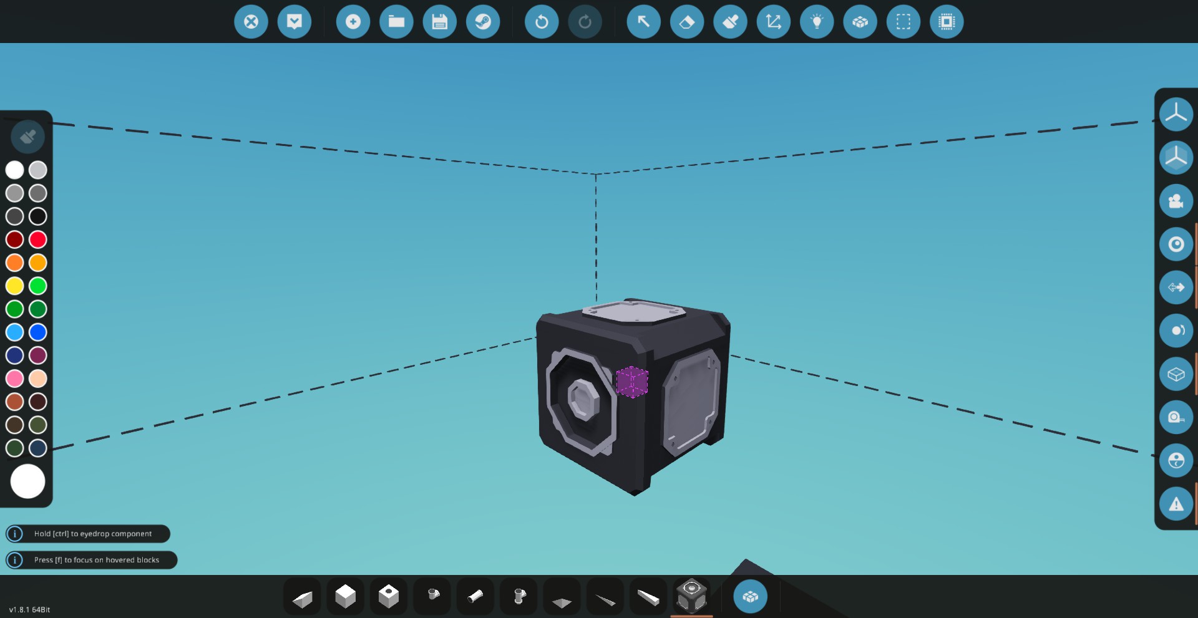Select the pyramid block in hotbar
Viewport: 1198px width, 618px height.
562,597
